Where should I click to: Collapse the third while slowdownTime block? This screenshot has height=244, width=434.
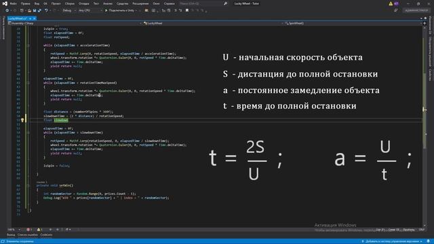28,133
